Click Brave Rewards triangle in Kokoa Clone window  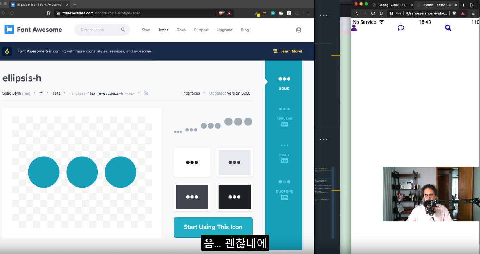(x=463, y=13)
